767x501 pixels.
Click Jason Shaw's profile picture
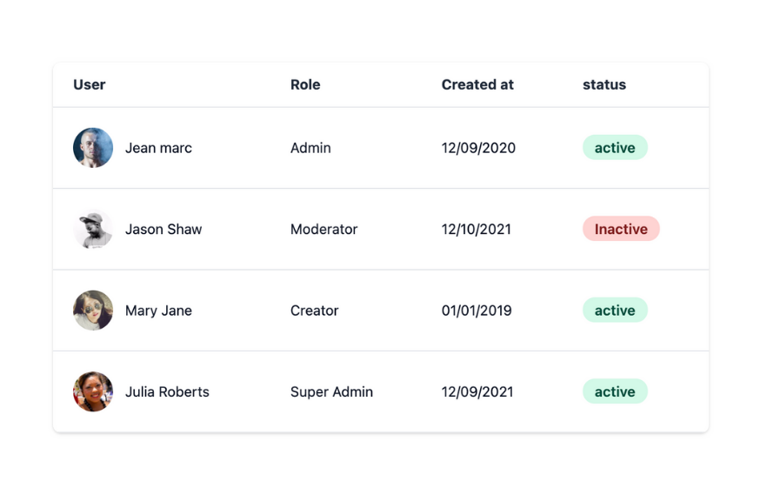click(x=93, y=230)
